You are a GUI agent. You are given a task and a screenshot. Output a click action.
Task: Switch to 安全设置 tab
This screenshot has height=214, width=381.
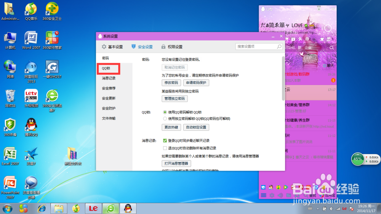pos(142,46)
